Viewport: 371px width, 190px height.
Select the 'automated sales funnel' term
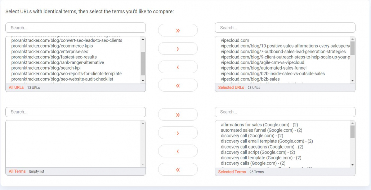click(x=262, y=130)
